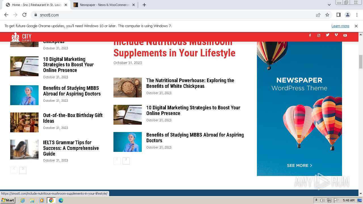Close the Home - Sno tab
The image size is (363, 204).
pyautogui.click(x=66, y=5)
